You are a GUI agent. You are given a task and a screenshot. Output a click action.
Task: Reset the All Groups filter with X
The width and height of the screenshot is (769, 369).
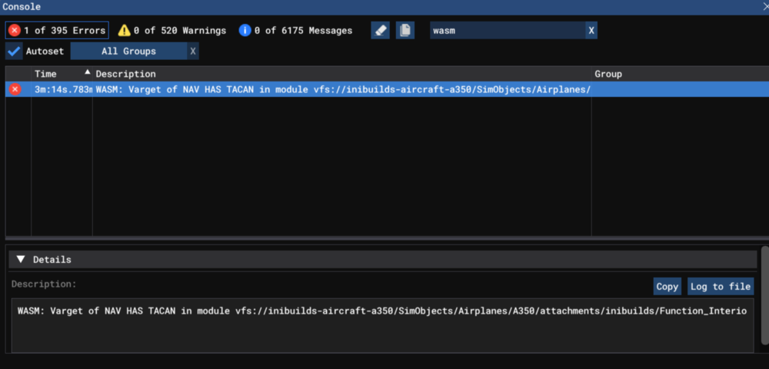193,52
